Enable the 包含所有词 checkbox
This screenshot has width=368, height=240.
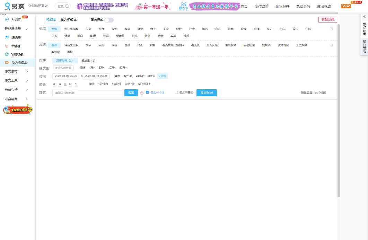[176, 93]
